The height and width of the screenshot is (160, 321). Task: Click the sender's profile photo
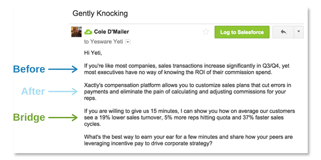coord(76,32)
